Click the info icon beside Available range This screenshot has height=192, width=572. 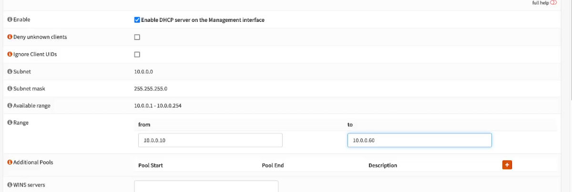click(10, 106)
